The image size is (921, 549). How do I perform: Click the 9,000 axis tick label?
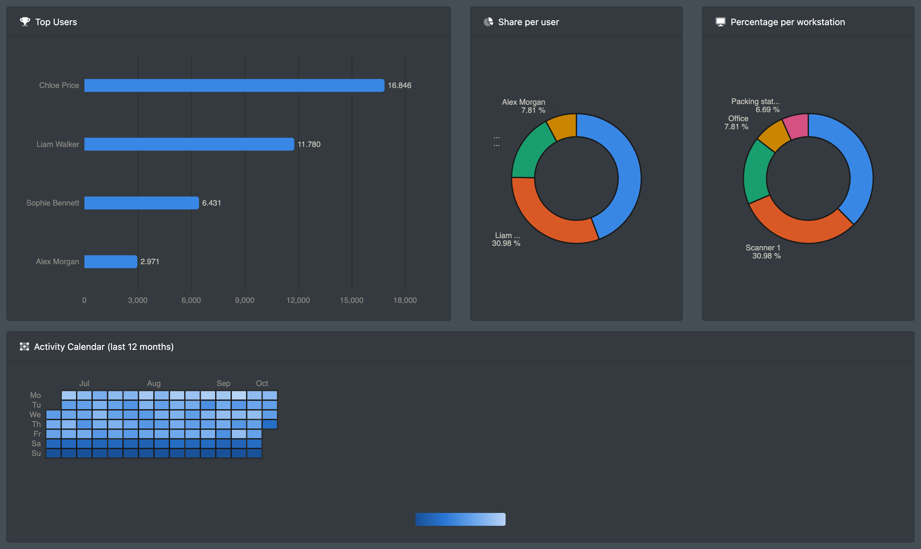click(x=244, y=300)
